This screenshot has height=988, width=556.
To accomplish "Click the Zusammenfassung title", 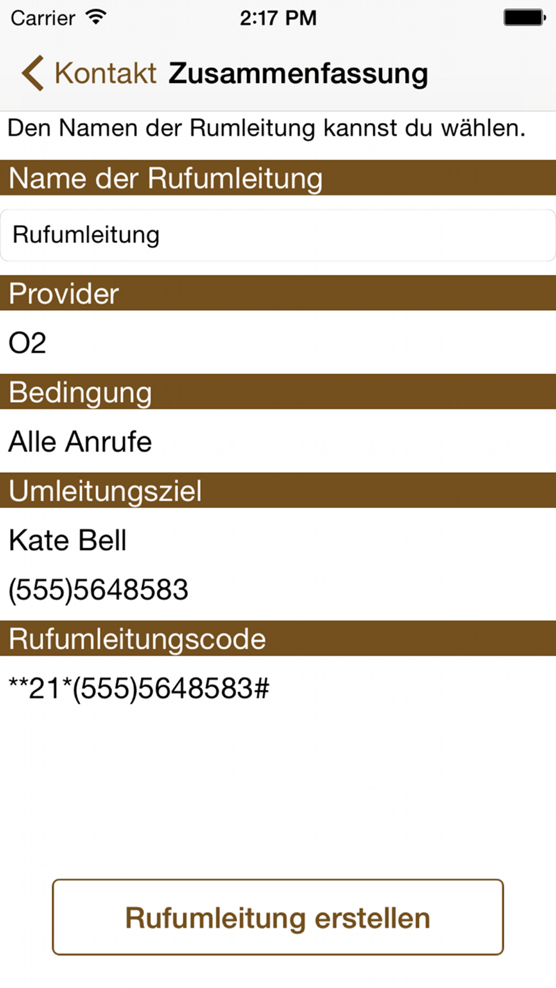I will pos(299,74).
